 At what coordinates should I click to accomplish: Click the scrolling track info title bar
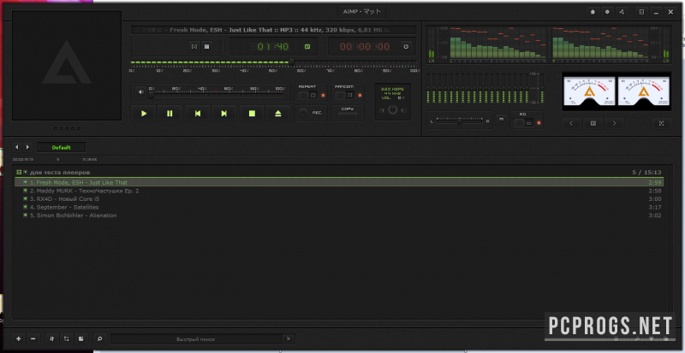tap(273, 30)
